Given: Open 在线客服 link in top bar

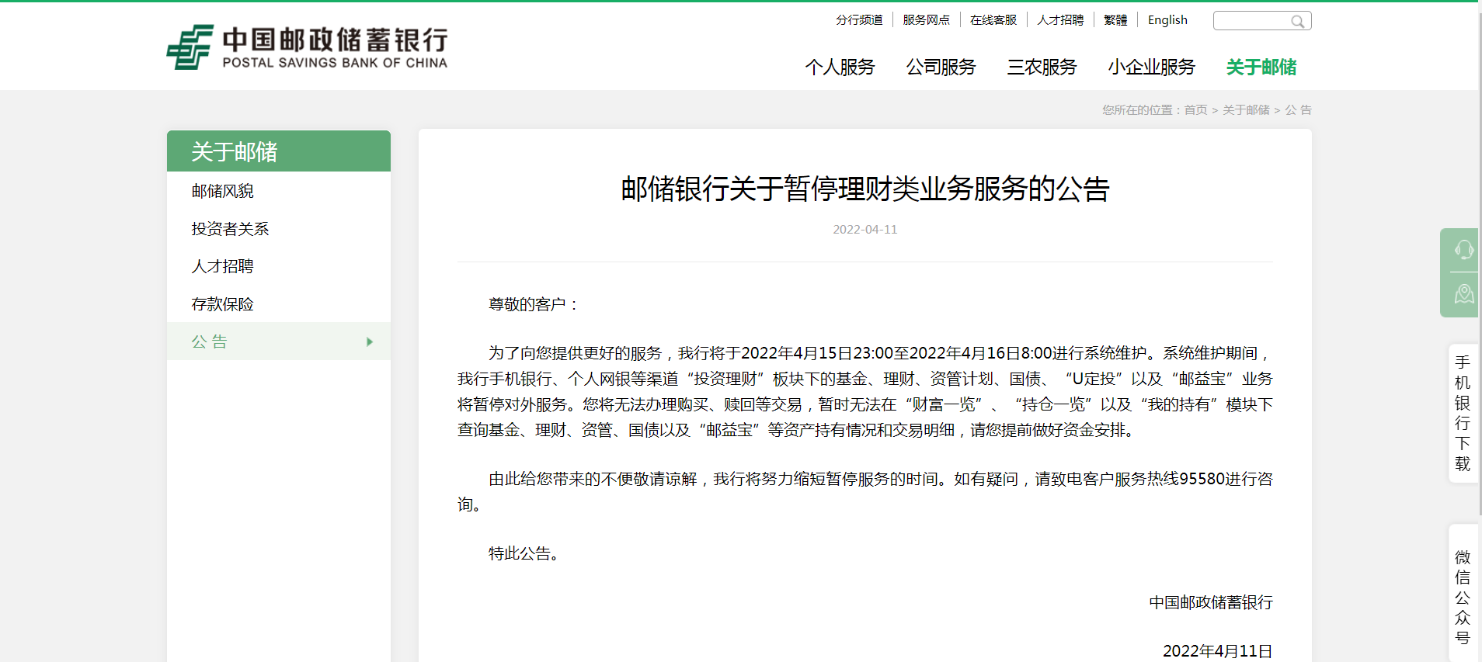Looking at the screenshot, I should coord(993,20).
